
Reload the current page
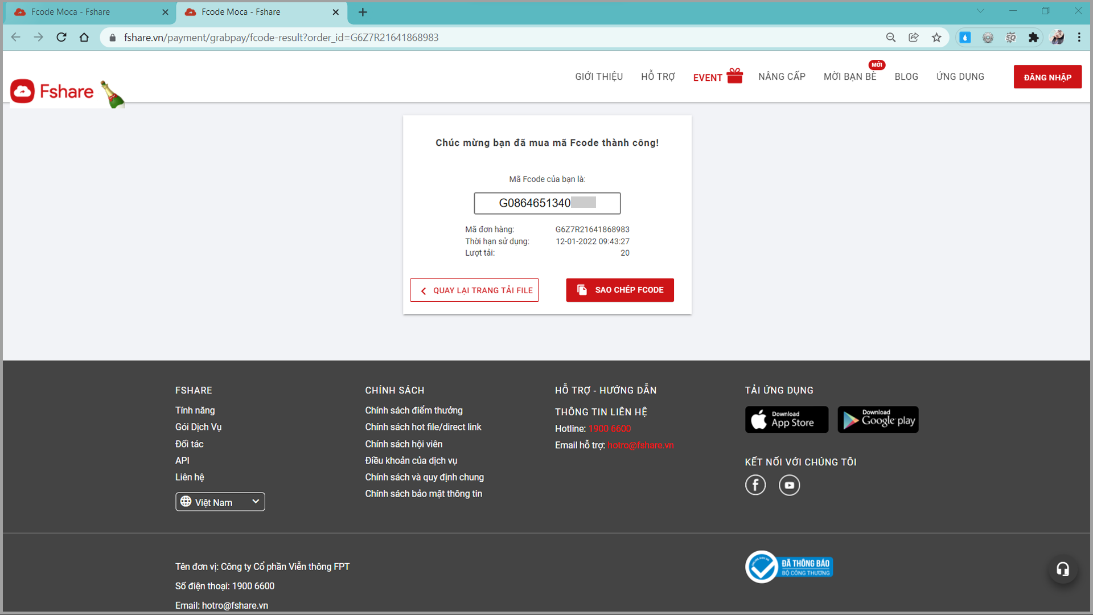pyautogui.click(x=61, y=38)
